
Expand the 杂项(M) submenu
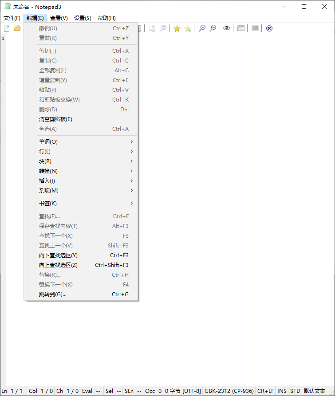point(81,191)
